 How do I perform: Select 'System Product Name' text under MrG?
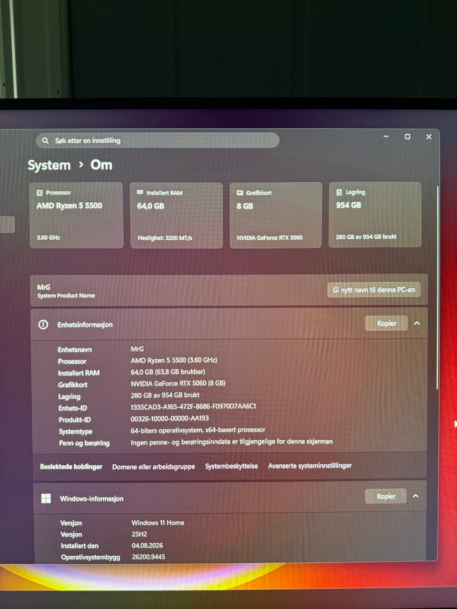click(x=66, y=295)
